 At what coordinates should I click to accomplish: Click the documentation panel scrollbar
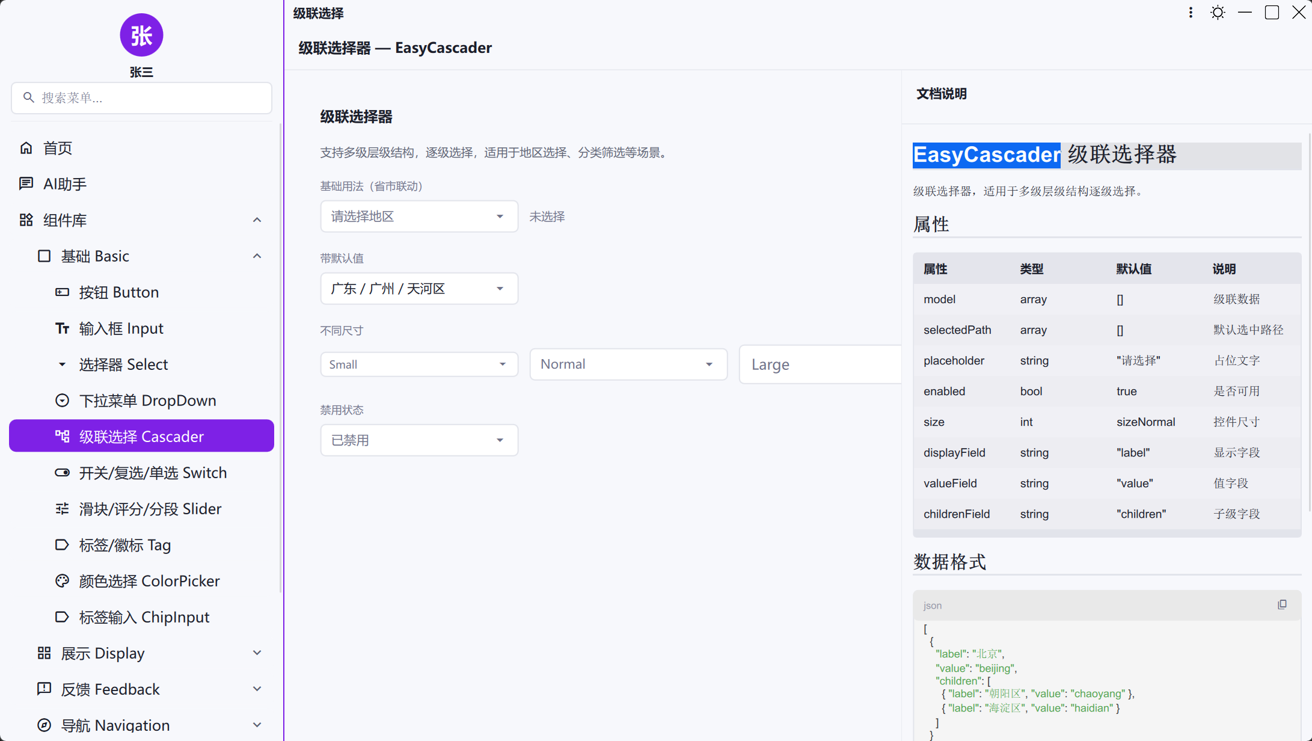[x=1309, y=322]
